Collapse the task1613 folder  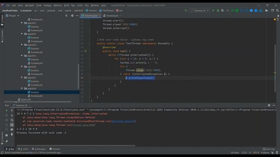tap(22, 34)
